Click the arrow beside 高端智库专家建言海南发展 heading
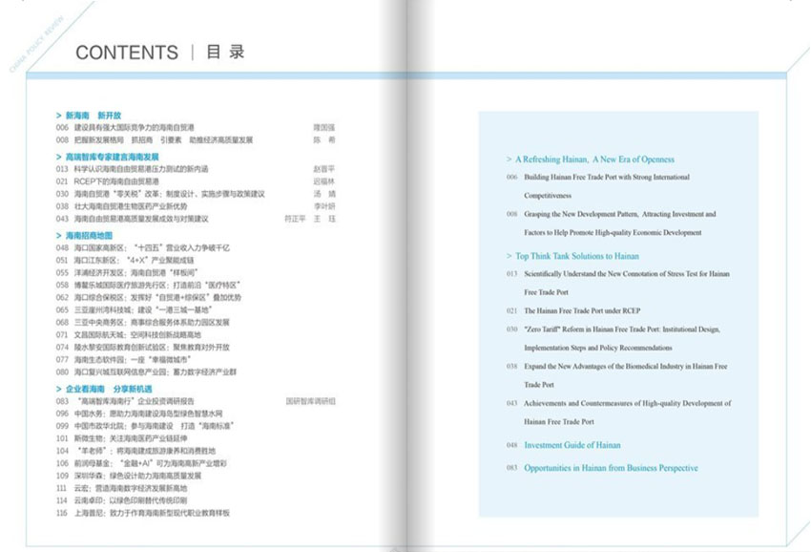 point(59,157)
